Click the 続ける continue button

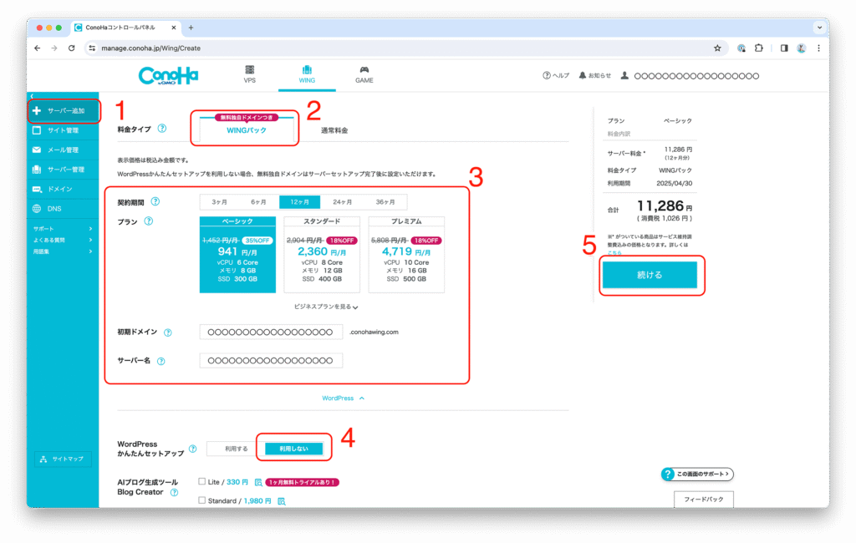(x=650, y=275)
